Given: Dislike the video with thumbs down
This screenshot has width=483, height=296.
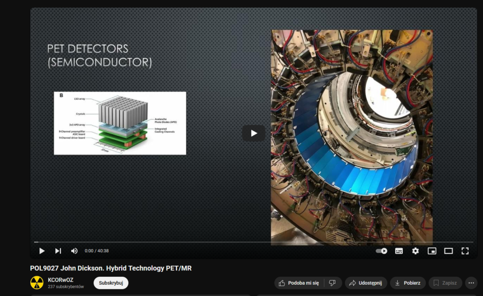Looking at the screenshot, I should coord(333,283).
